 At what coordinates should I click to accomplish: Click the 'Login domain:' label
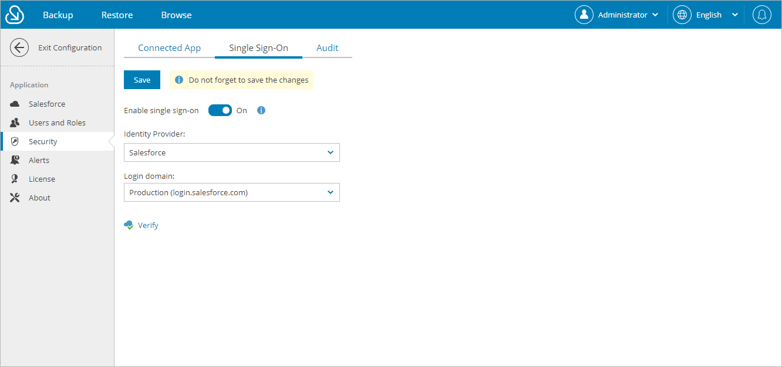[149, 175]
